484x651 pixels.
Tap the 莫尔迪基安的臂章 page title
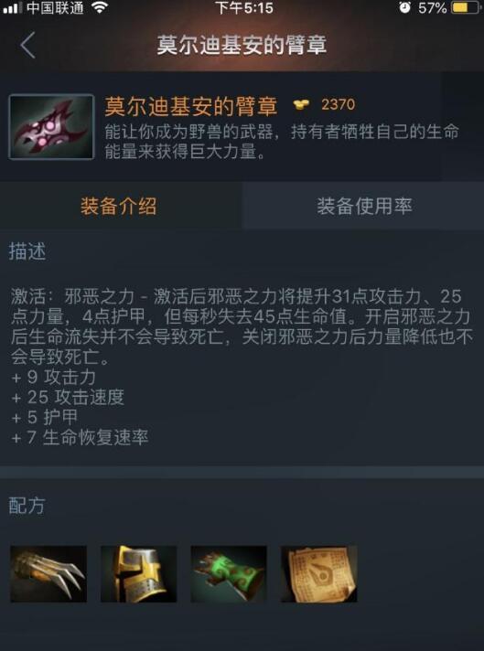pos(242,45)
